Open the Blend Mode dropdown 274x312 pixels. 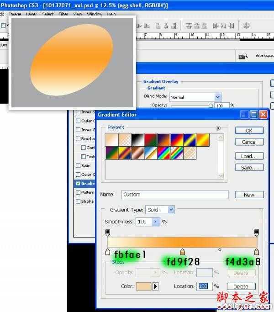[x=218, y=97]
